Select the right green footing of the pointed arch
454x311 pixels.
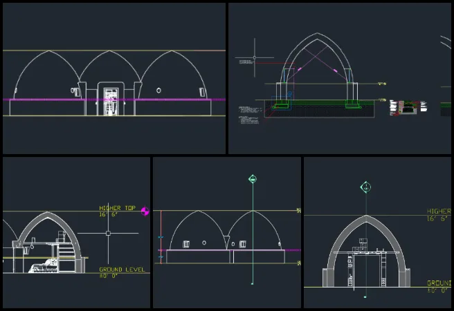(352, 106)
